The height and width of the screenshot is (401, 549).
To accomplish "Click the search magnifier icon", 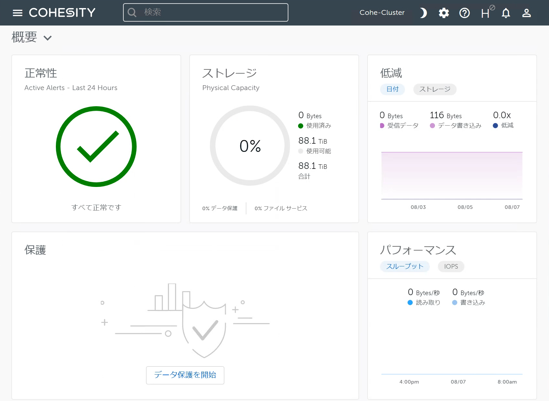I will pos(132,13).
